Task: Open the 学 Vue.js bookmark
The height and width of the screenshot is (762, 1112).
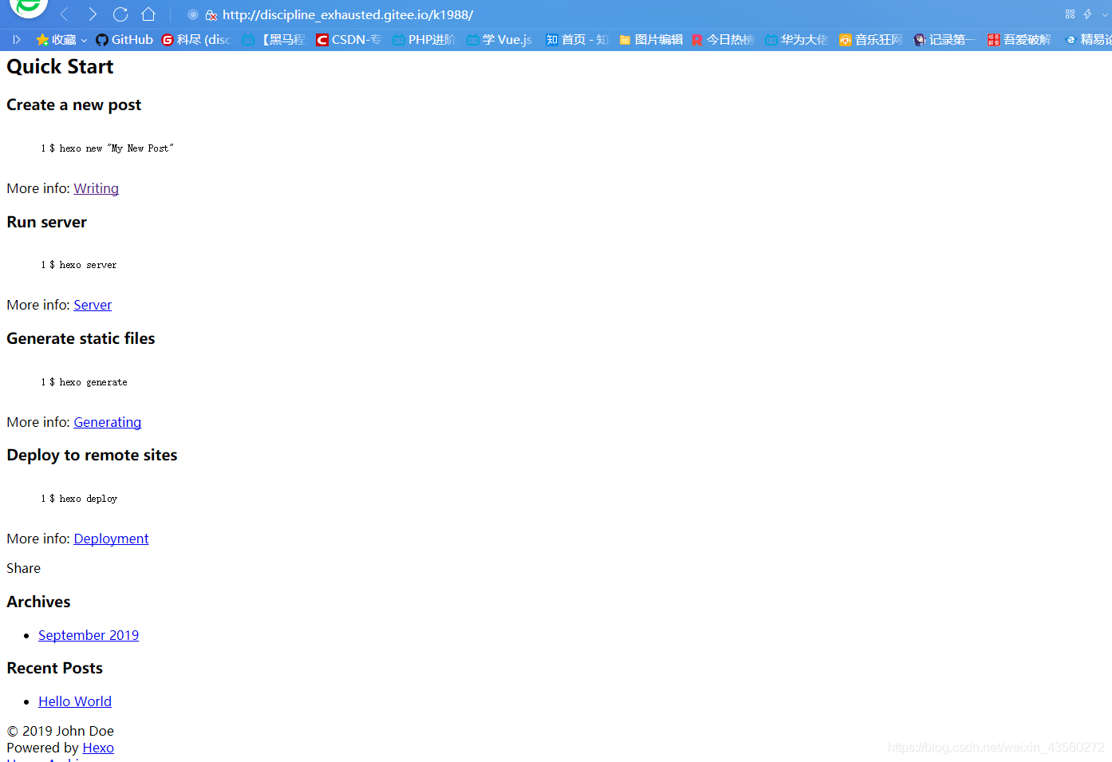Action: (x=499, y=39)
